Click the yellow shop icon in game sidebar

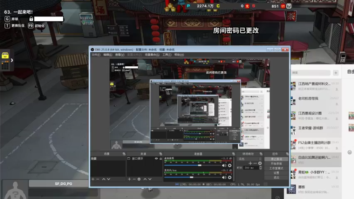[5, 55]
